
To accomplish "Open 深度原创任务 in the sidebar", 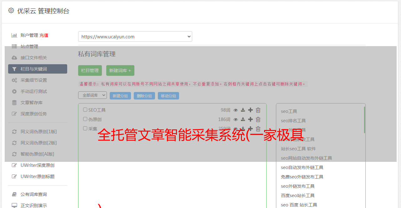I will (x=34, y=114).
